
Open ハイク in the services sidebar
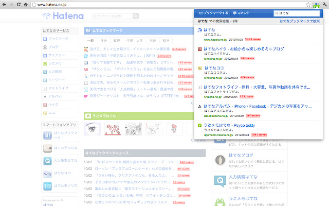coord(53,105)
